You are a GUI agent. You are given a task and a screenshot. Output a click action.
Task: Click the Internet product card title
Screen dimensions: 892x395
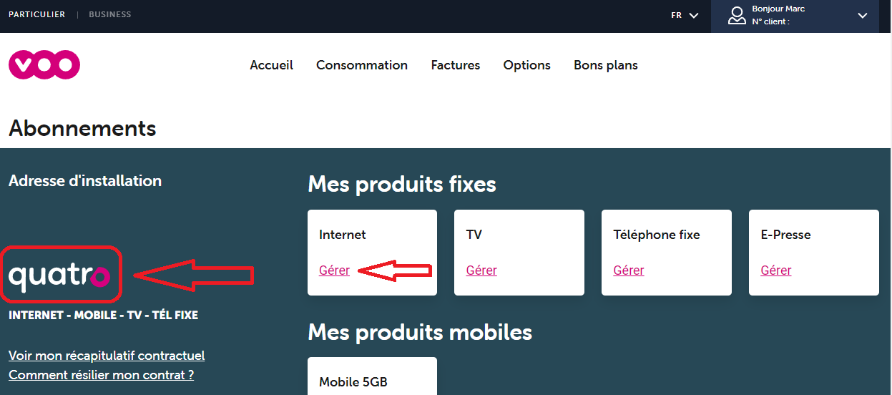pyautogui.click(x=343, y=235)
